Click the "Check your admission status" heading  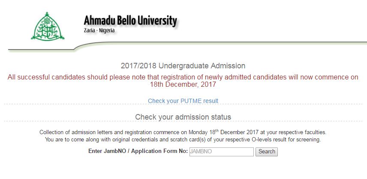(x=183, y=117)
